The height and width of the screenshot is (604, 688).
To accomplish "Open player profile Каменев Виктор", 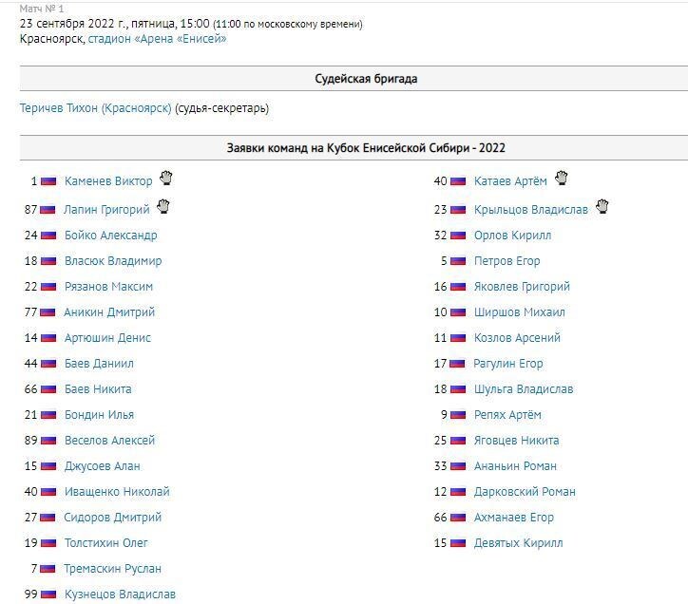I will (108, 181).
